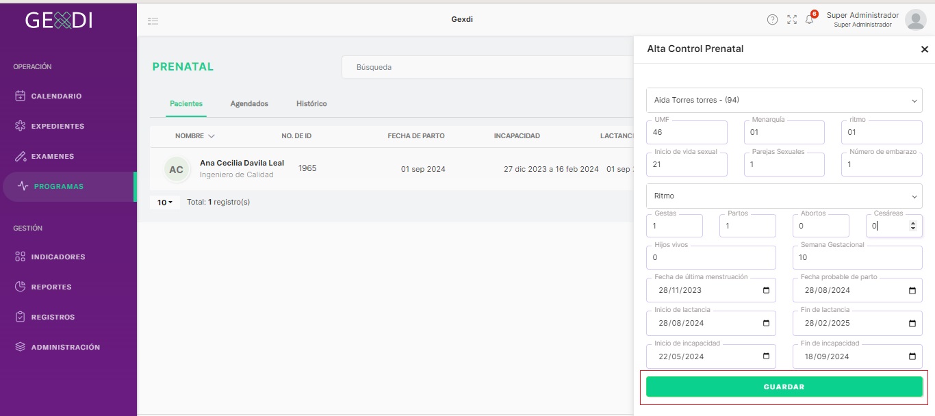Open patient Ana Cecilia Davila Leal
935x416 pixels.
pos(242,164)
